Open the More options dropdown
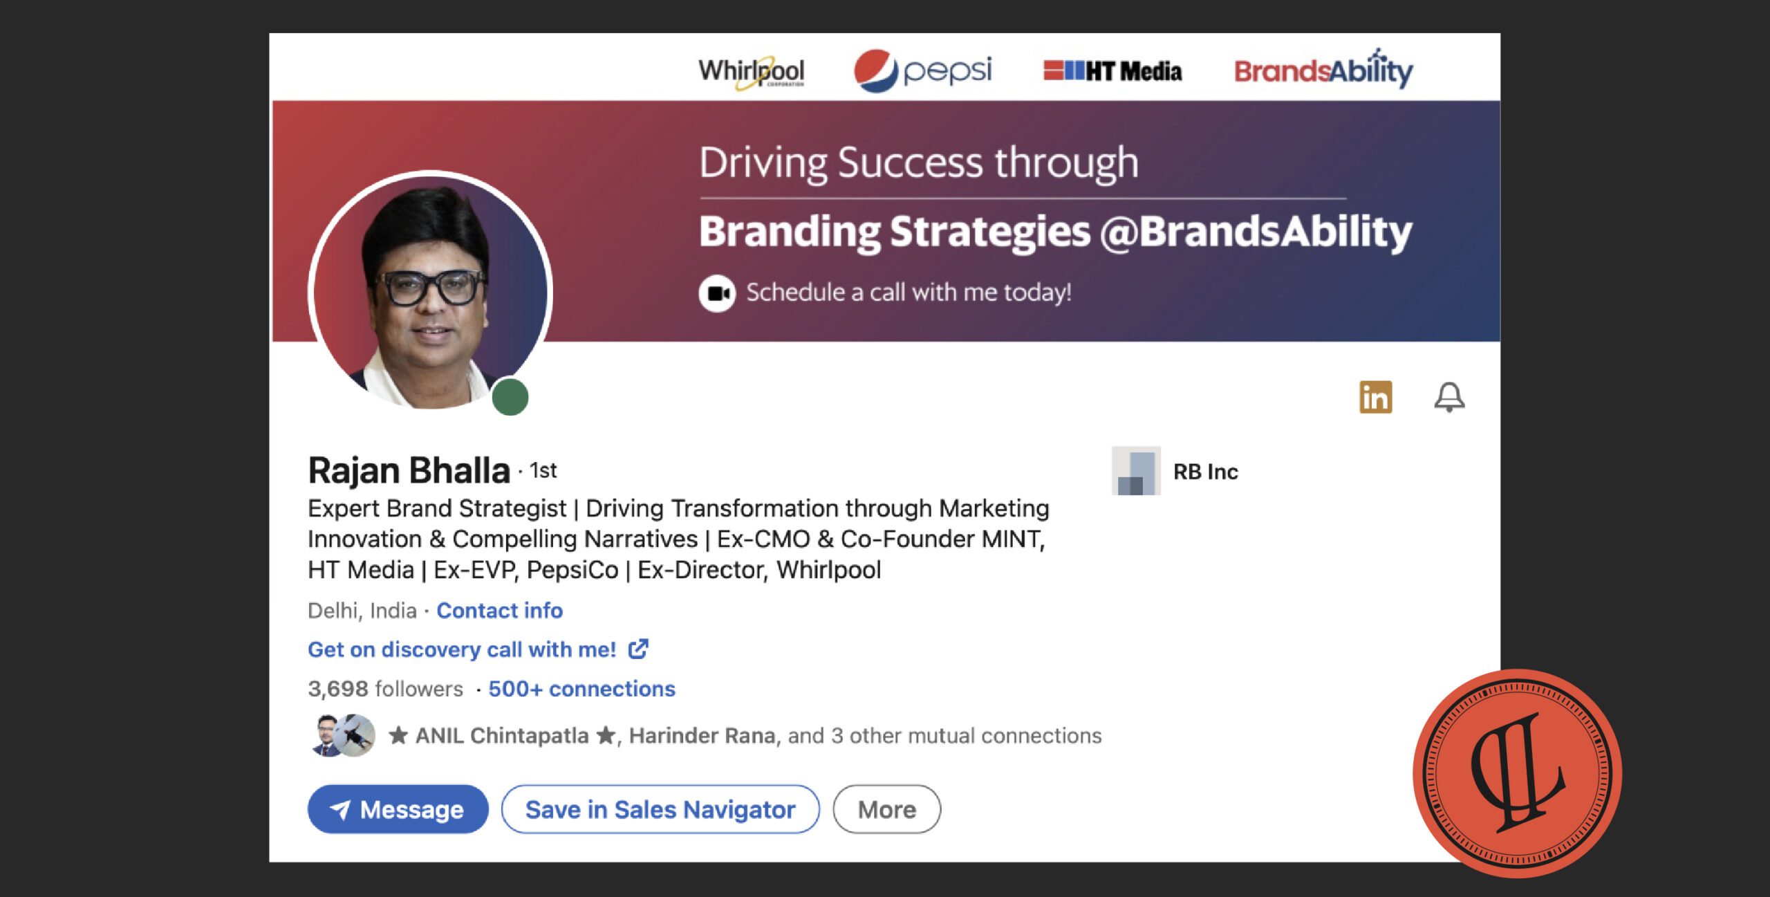1770x897 pixels. click(x=886, y=808)
